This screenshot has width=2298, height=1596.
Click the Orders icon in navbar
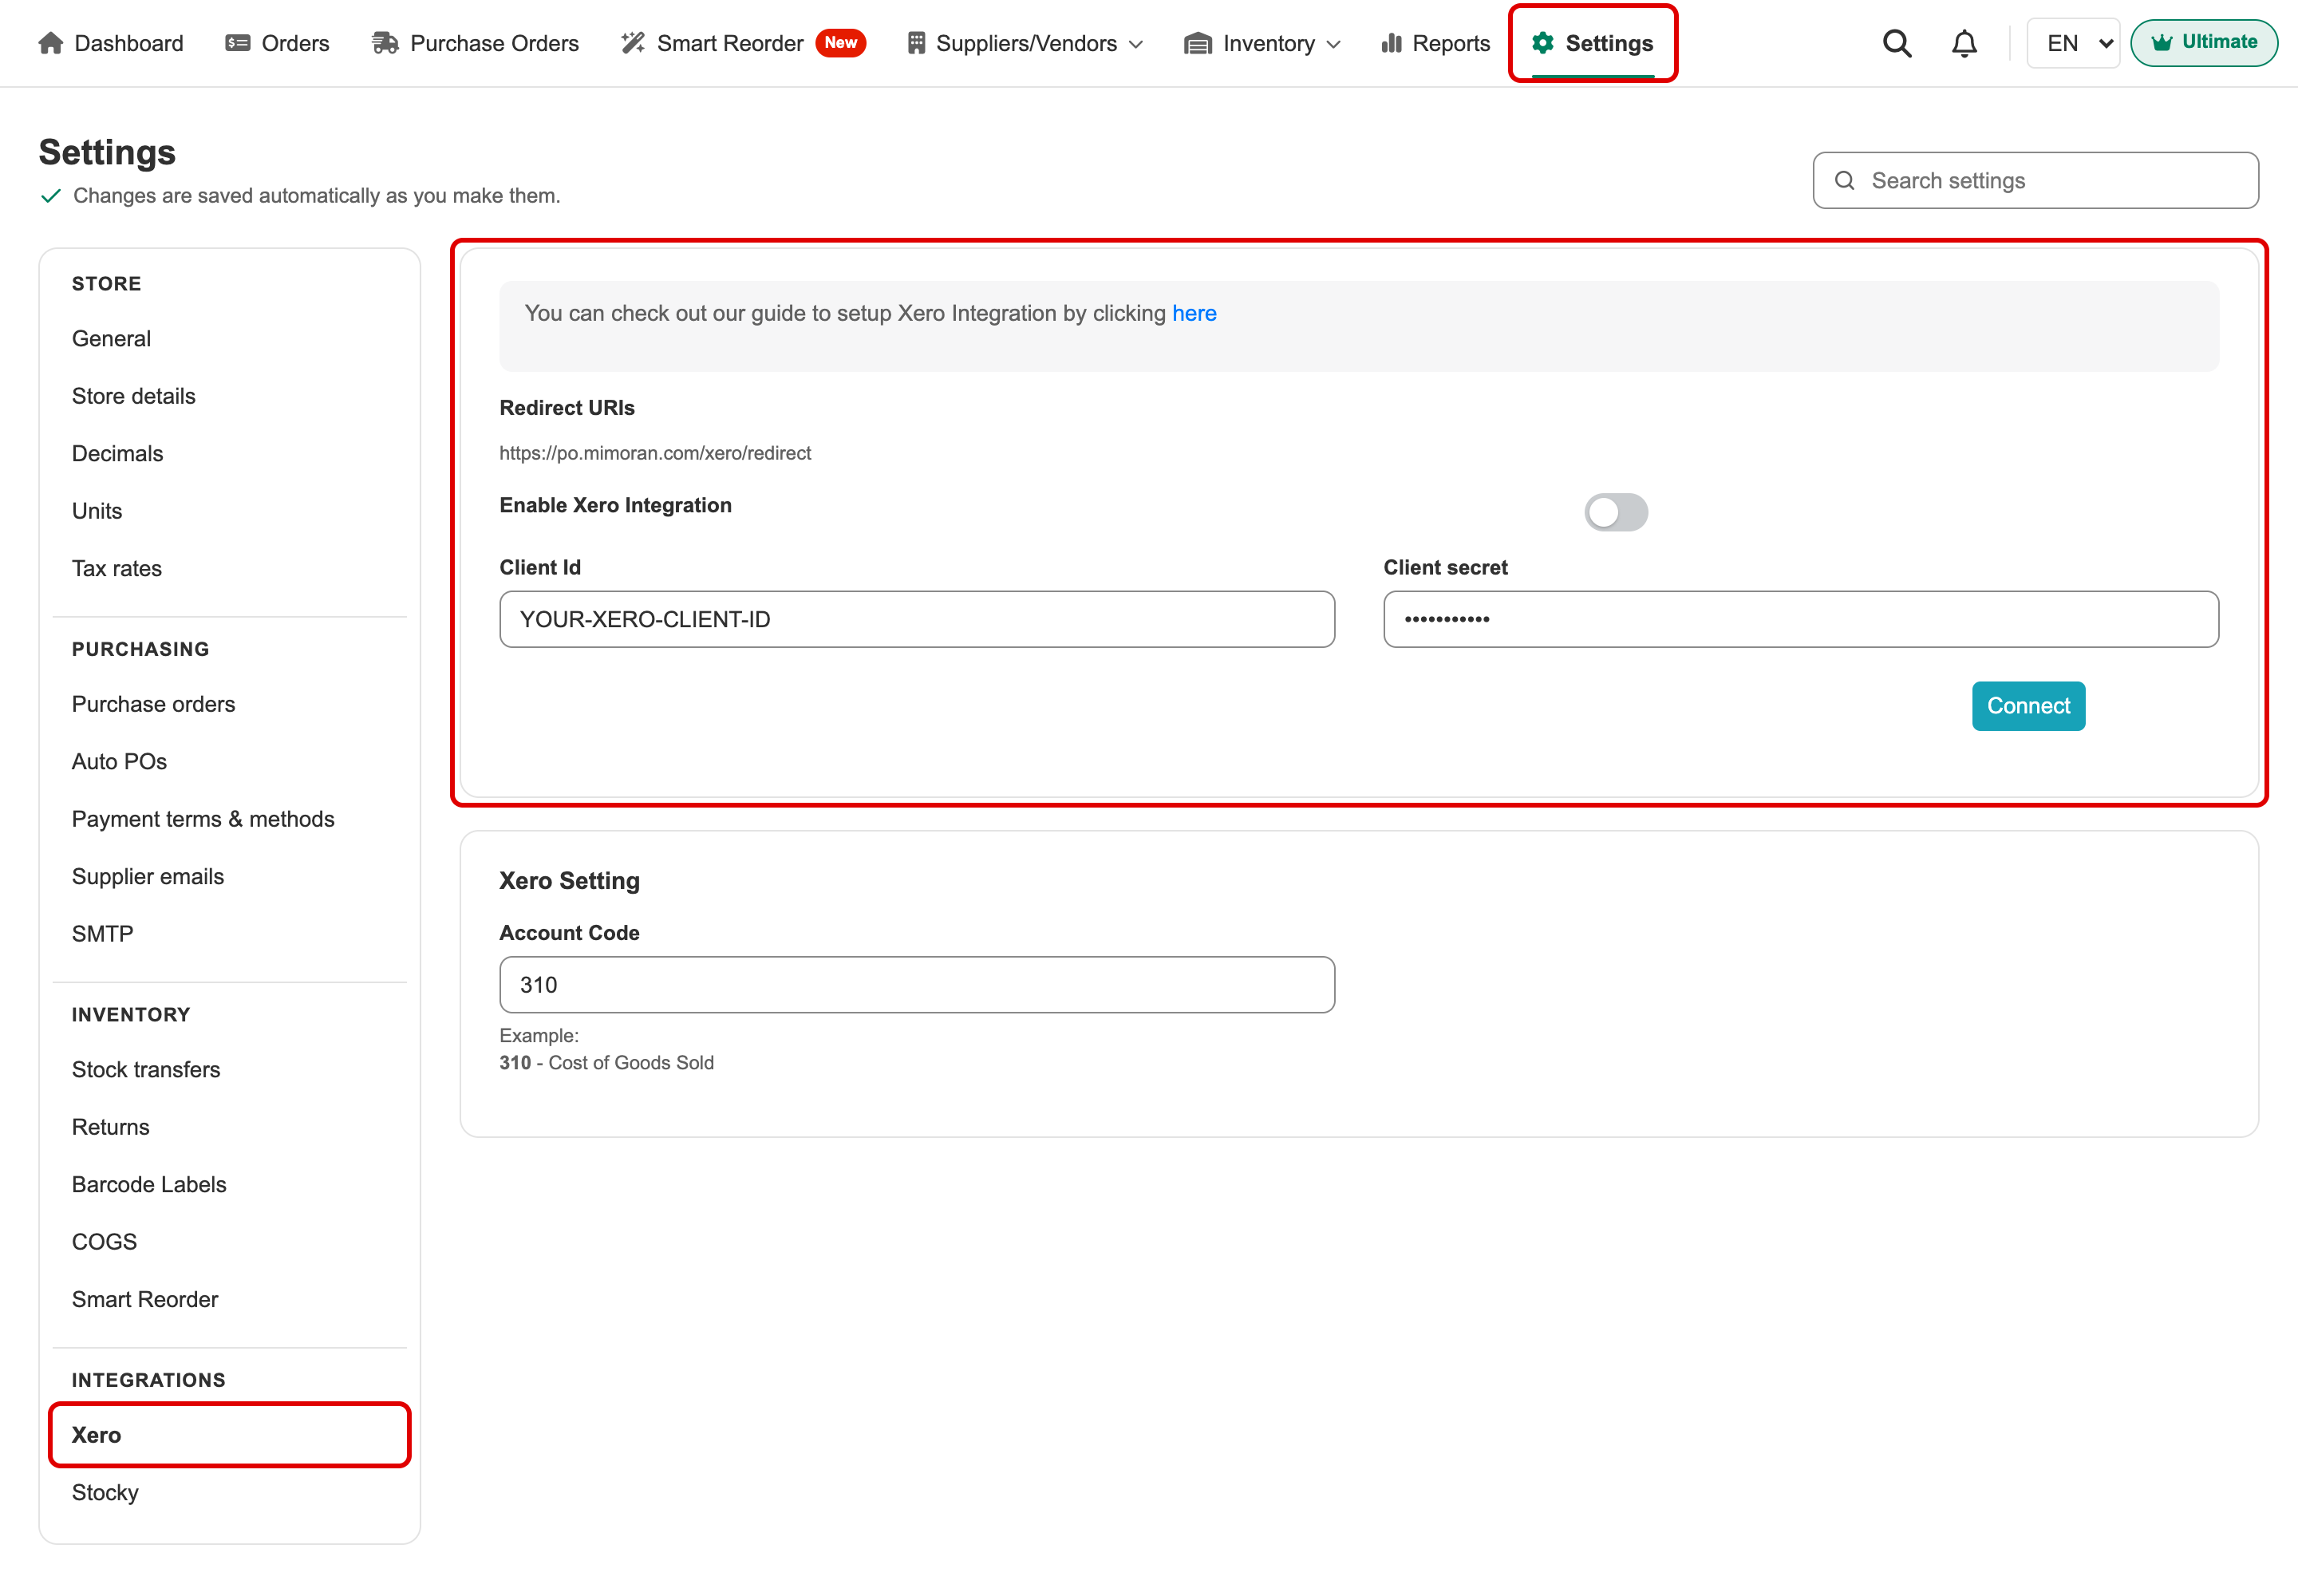tap(238, 43)
